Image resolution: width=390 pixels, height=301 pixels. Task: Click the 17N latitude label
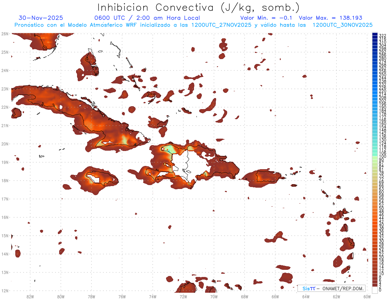(5, 199)
